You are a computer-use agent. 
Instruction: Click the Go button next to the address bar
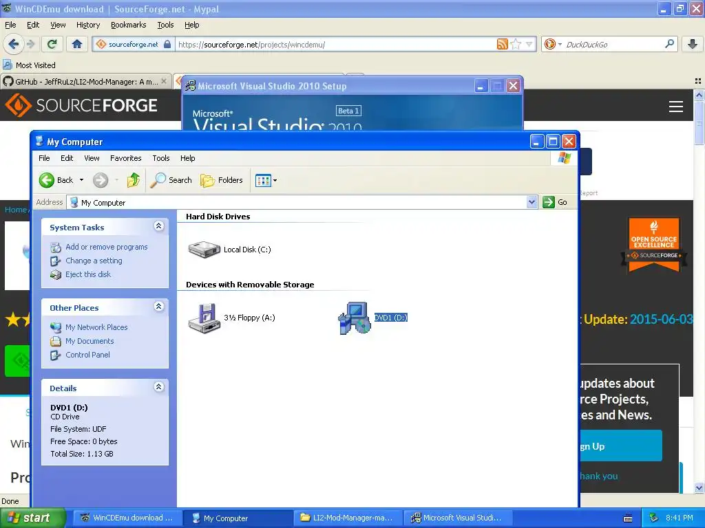[x=556, y=202]
